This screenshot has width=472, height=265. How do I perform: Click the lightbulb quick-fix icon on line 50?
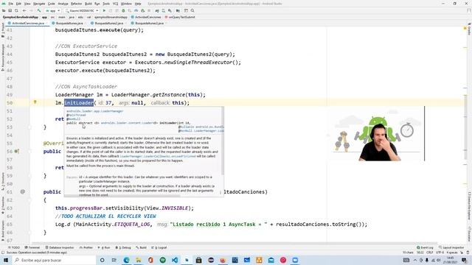[x=35, y=102]
